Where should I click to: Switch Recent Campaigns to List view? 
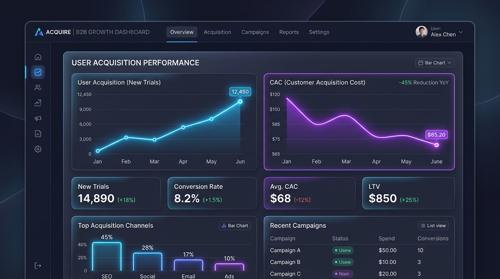433,226
